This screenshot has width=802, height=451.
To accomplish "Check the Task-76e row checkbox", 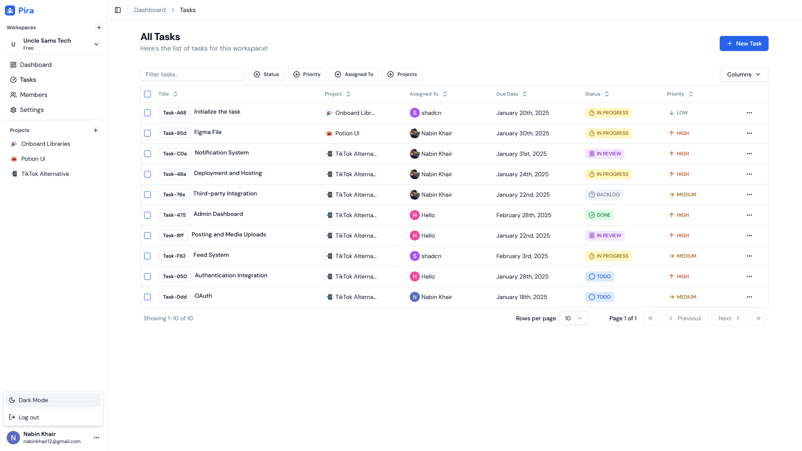I will tap(147, 195).
